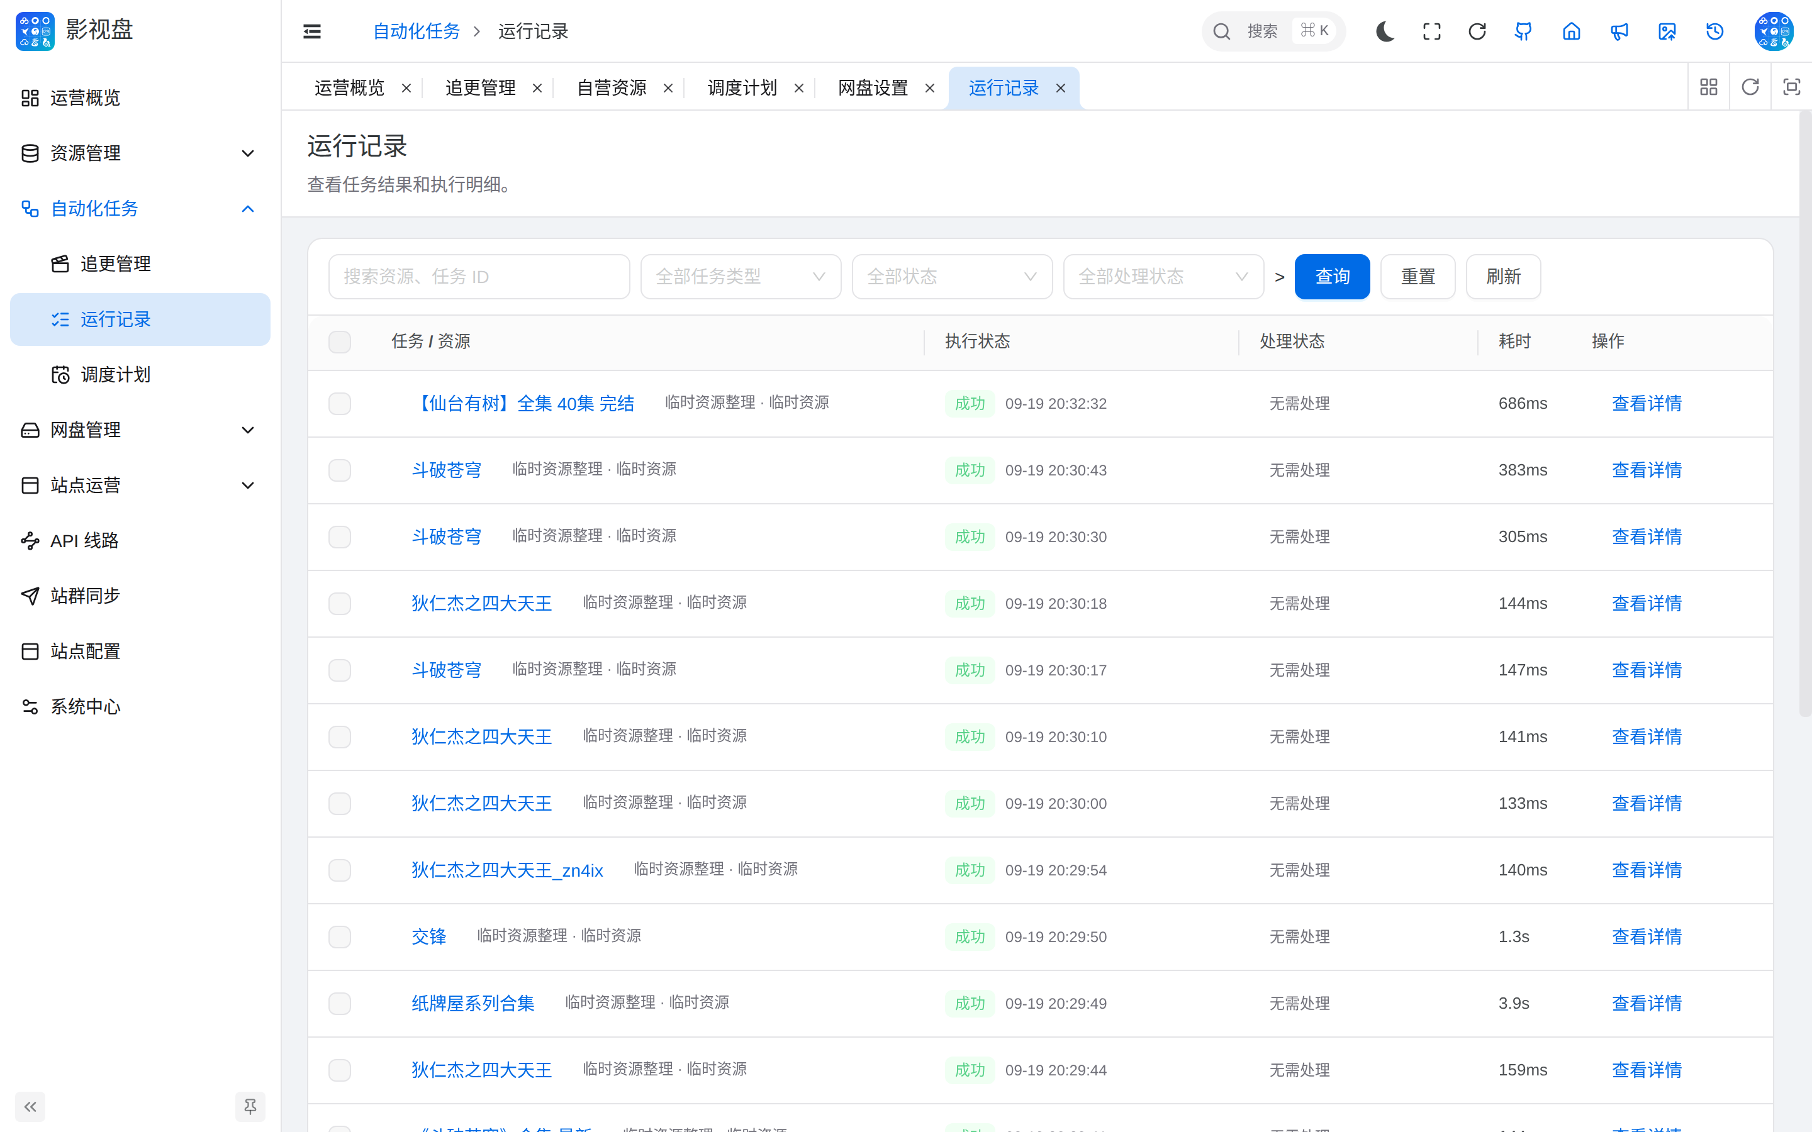The height and width of the screenshot is (1132, 1812).
Task: Close the 调度计划 tab
Action: pos(799,88)
